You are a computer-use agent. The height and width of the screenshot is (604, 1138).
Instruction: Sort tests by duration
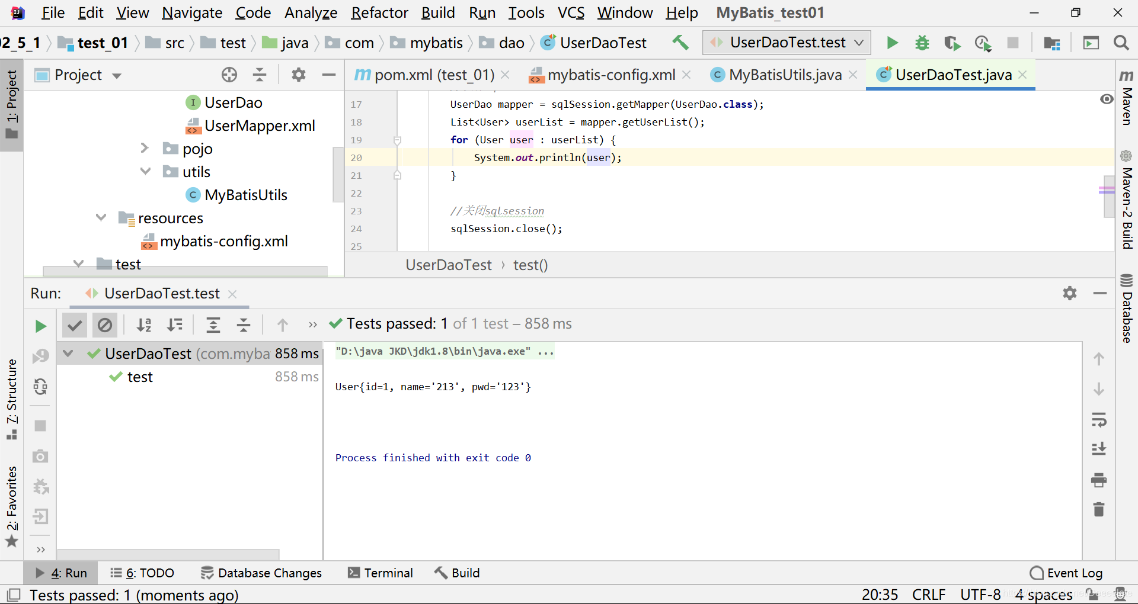[175, 325]
